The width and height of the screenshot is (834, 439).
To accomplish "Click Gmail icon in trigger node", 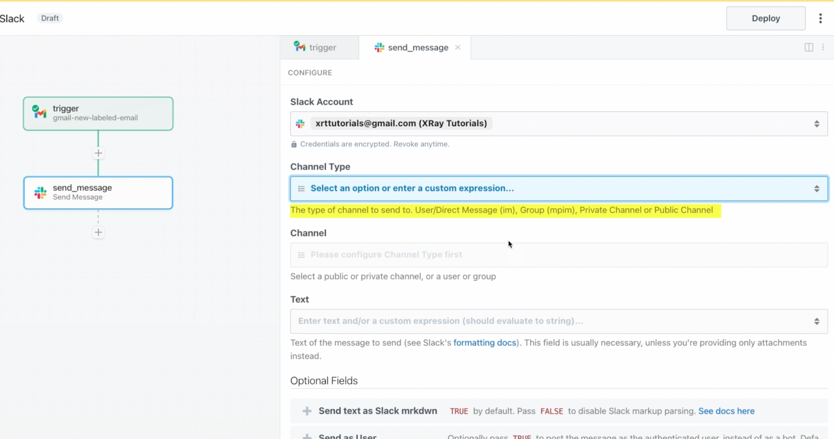I will tap(40, 111).
